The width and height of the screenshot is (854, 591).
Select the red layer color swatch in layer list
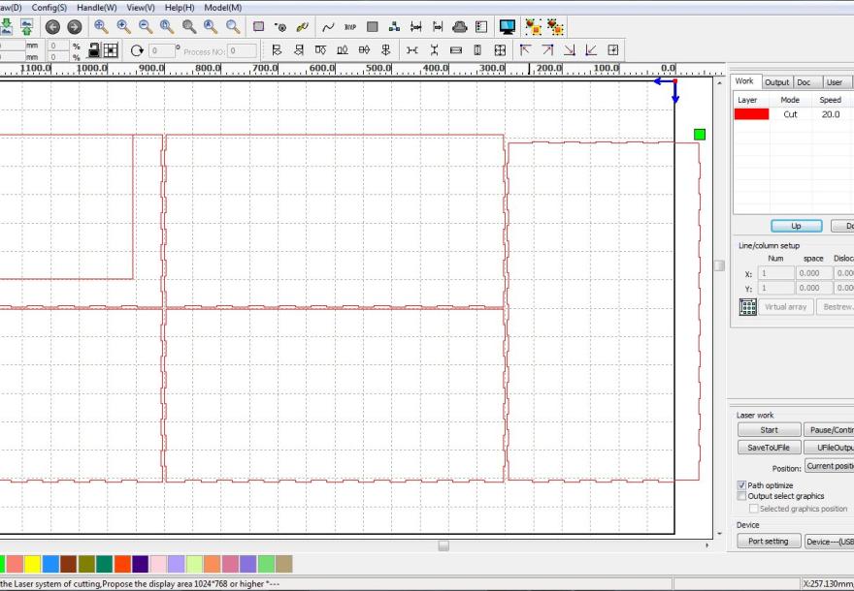751,114
